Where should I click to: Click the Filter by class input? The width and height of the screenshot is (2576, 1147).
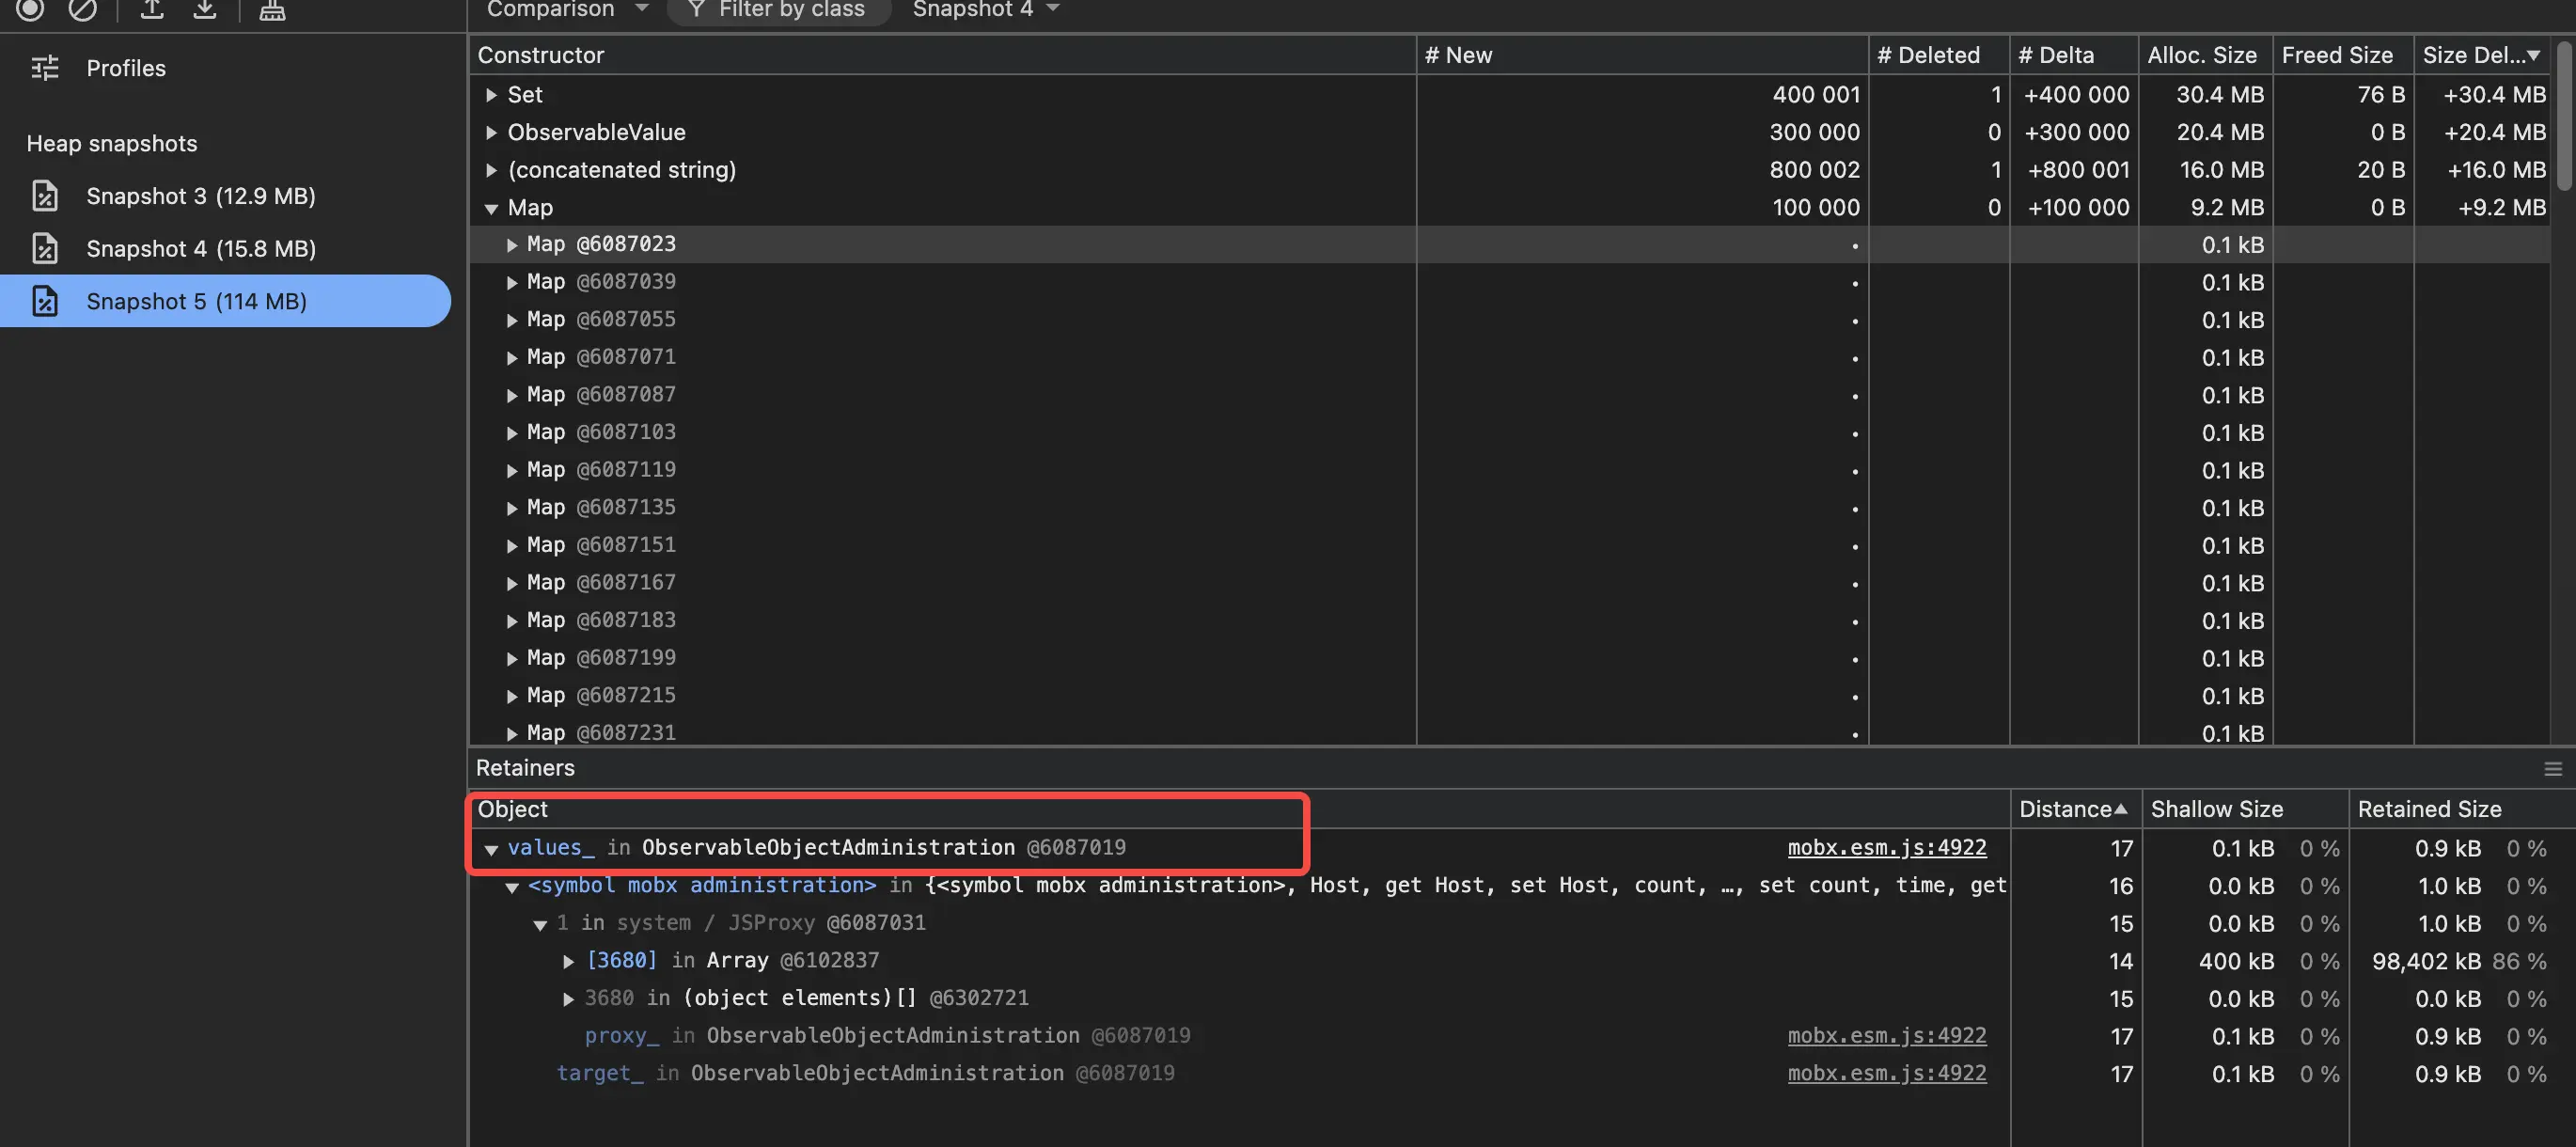coord(790,9)
